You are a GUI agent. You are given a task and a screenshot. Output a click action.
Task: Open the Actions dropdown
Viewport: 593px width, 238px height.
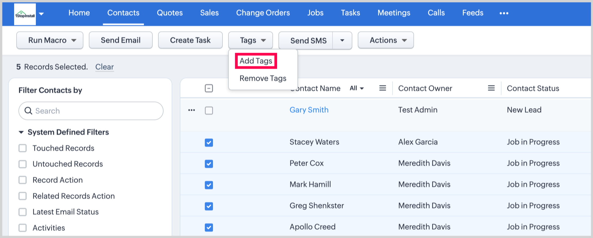click(x=385, y=40)
